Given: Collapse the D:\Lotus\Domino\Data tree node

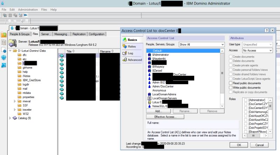Looking at the screenshot, I should (x=10, y=51).
